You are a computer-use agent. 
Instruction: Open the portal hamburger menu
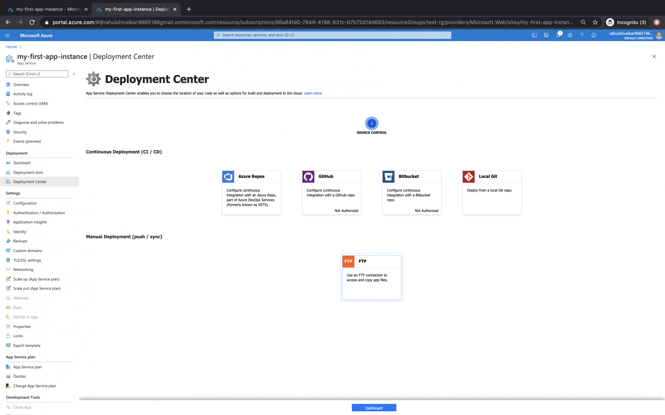(x=7, y=35)
